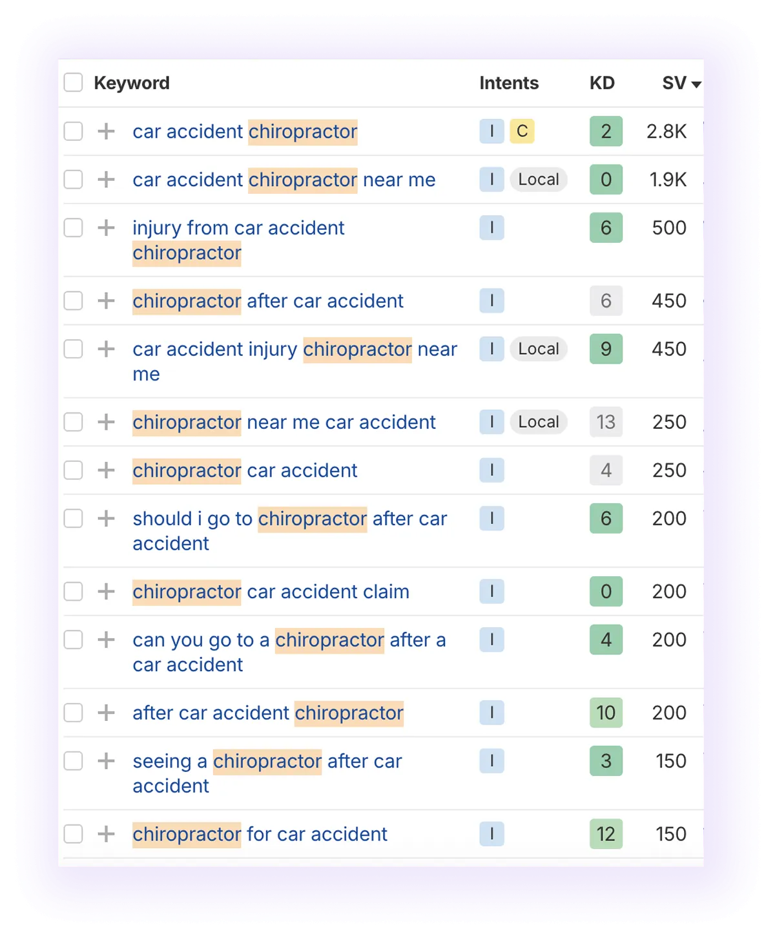Image resolution: width=775 pixels, height=938 pixels.
Task: Check the select-all checkbox in the header
Action: coord(73,83)
